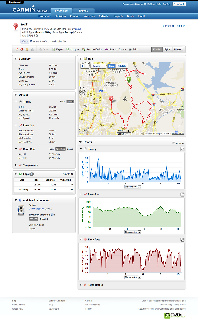Switch to the Player view tab
The width and height of the screenshot is (198, 325).
[x=178, y=49]
